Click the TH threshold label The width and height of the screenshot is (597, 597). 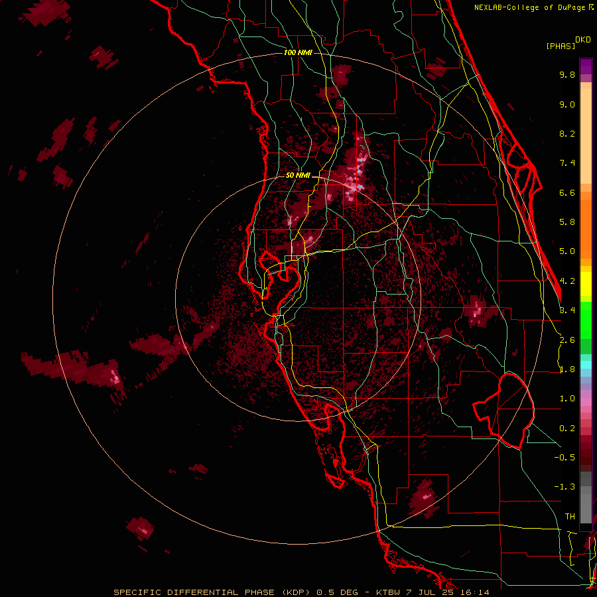pyautogui.click(x=570, y=517)
